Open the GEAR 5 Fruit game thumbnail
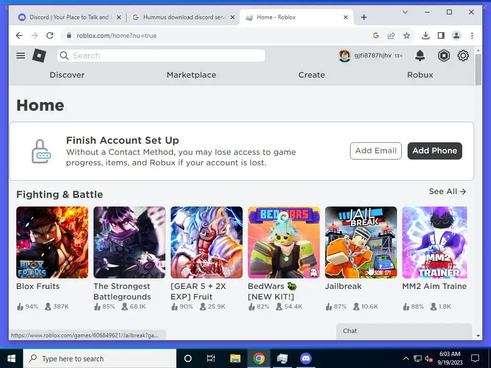Image resolution: width=491 pixels, height=368 pixels. pos(207,242)
